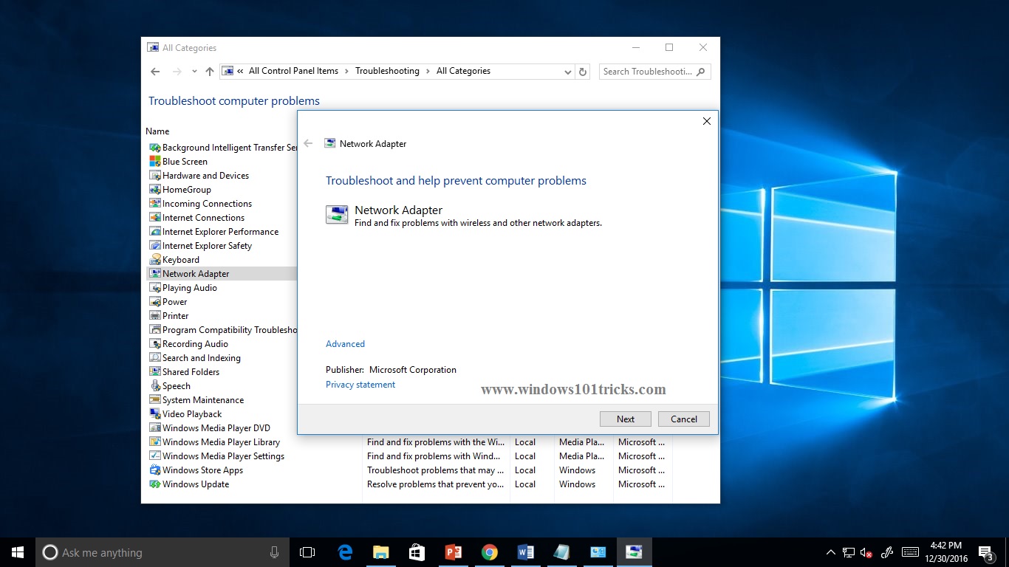Click the network status icon in system tray
The width and height of the screenshot is (1009, 567).
(x=848, y=551)
